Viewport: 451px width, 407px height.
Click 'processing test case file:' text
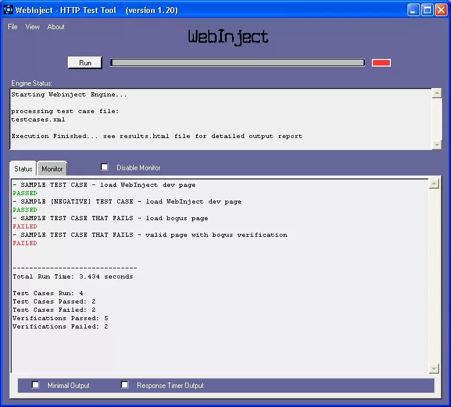click(x=65, y=111)
